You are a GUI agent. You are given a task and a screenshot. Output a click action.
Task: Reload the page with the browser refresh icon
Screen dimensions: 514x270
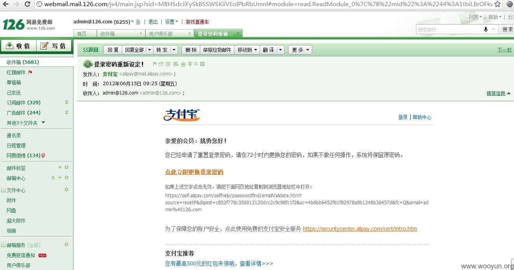pyautogui.click(x=27, y=4)
